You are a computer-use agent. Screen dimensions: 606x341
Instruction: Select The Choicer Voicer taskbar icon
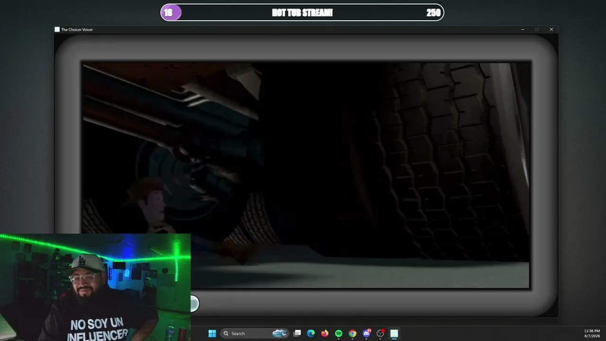[x=394, y=333]
